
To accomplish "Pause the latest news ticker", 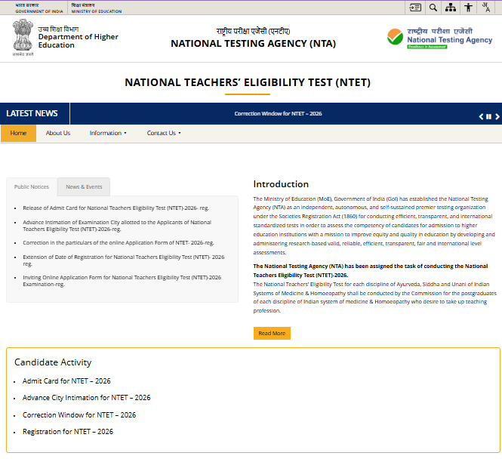I will [x=488, y=116].
